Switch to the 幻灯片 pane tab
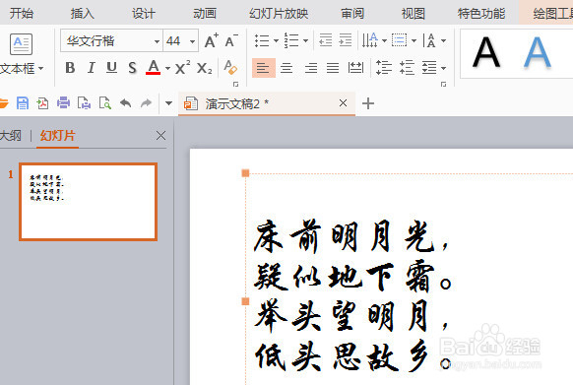This screenshot has width=573, height=385. point(58,136)
